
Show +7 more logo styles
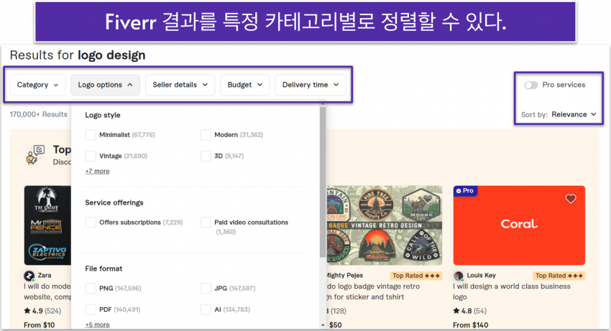[x=98, y=171]
